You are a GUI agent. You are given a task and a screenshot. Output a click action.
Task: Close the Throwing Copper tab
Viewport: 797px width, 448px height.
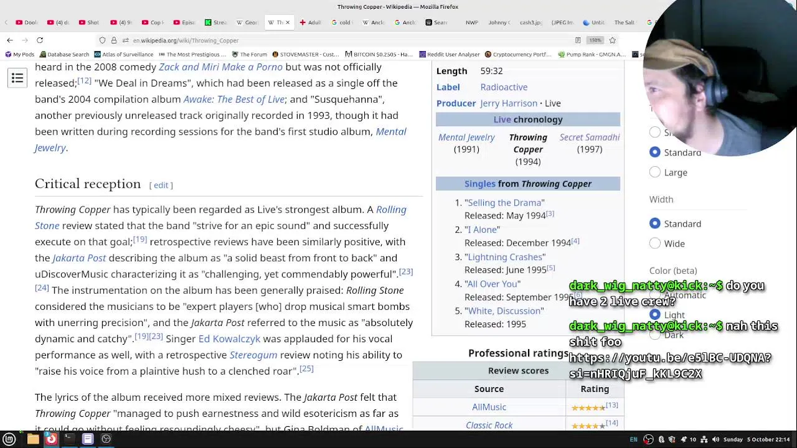pos(287,22)
